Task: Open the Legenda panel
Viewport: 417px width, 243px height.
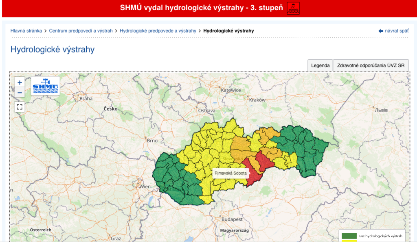Action: pos(320,65)
